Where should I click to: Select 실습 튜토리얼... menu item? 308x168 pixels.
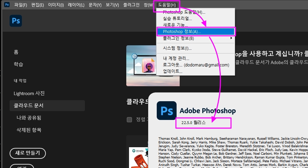195,19
